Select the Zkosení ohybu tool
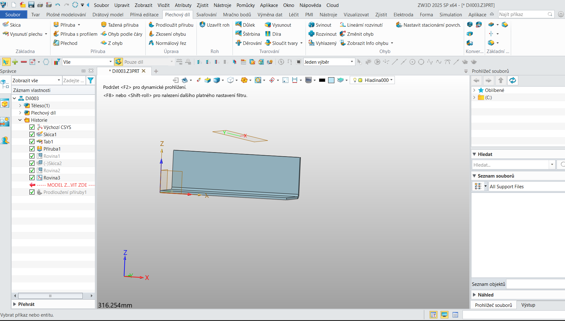Screen dimensions: 565x321 point(167,34)
